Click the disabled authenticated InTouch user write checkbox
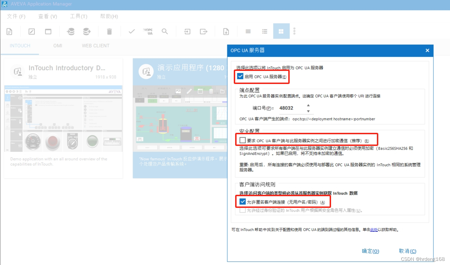The height and width of the screenshot is (265, 450). pos(243,210)
